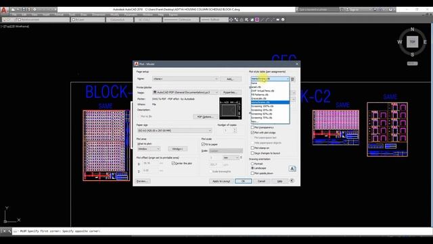Enable the Plot upside-down checkbox

(252, 174)
